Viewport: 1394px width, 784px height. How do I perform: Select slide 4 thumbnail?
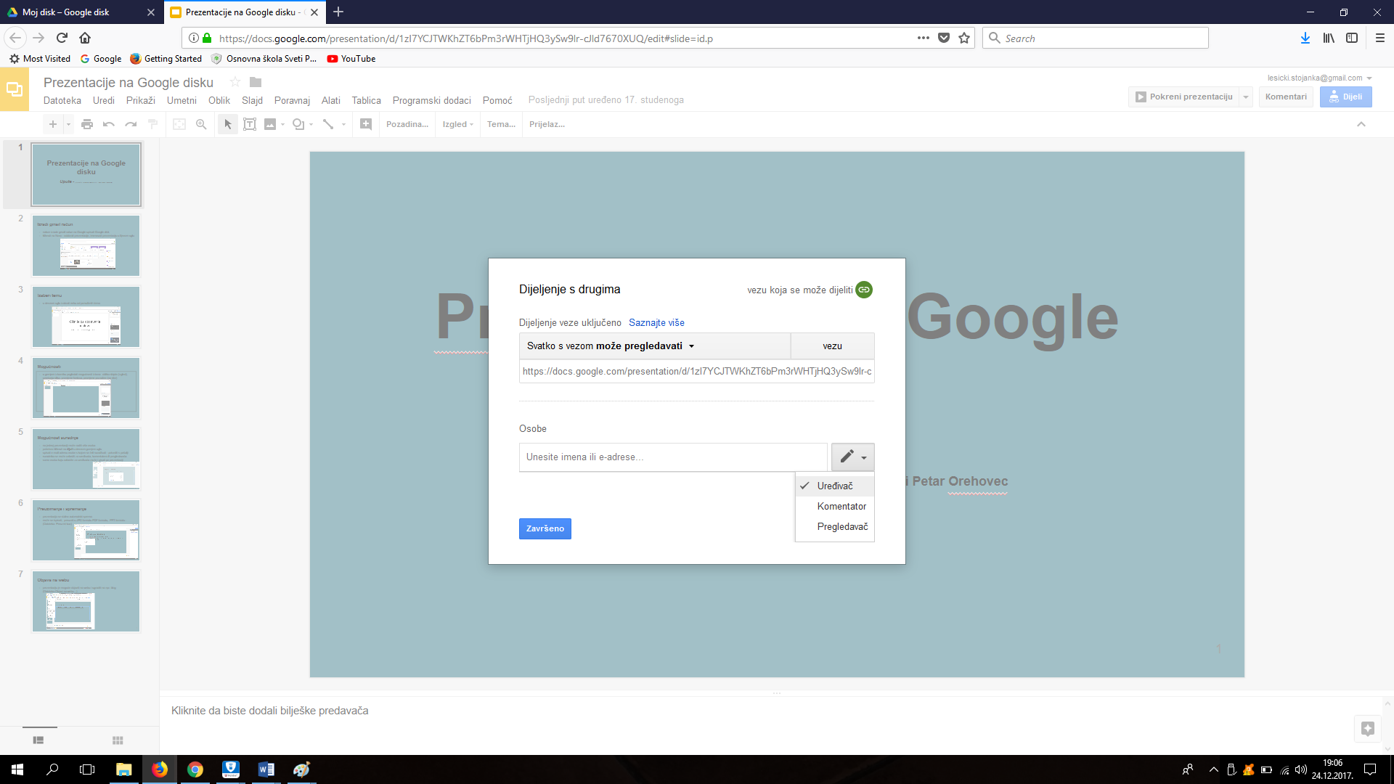pyautogui.click(x=86, y=388)
